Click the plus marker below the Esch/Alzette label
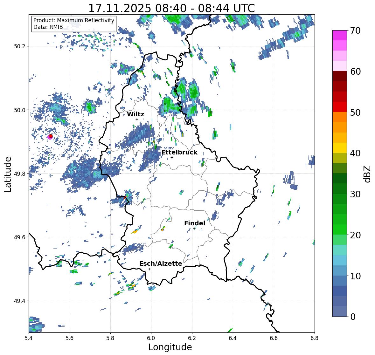This screenshot has height=355, width=375. point(149,269)
